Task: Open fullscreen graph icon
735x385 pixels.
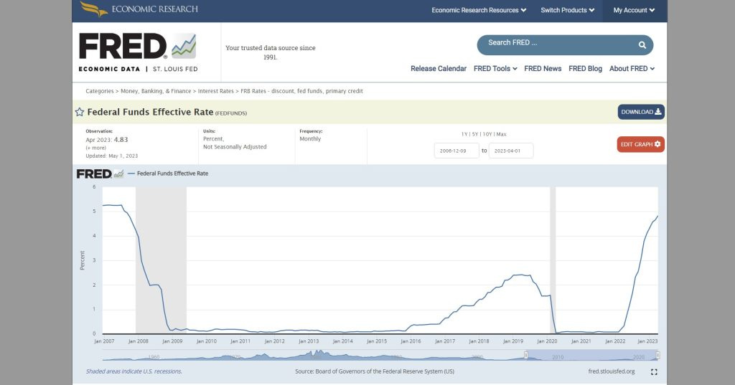Action: click(x=654, y=372)
